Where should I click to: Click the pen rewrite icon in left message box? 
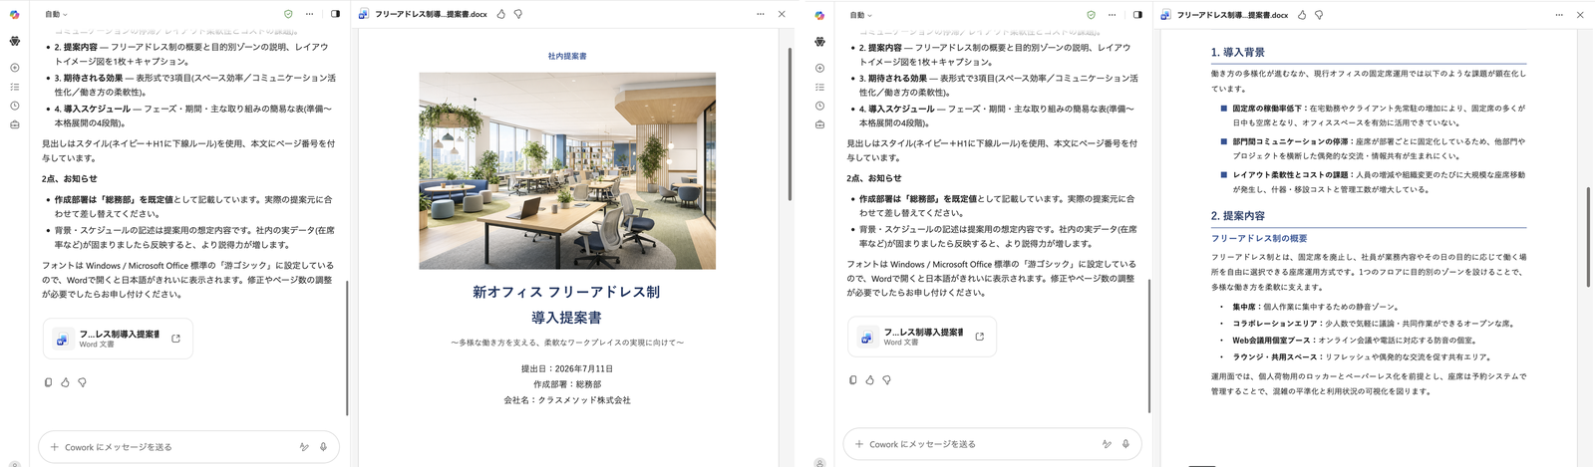point(304,447)
